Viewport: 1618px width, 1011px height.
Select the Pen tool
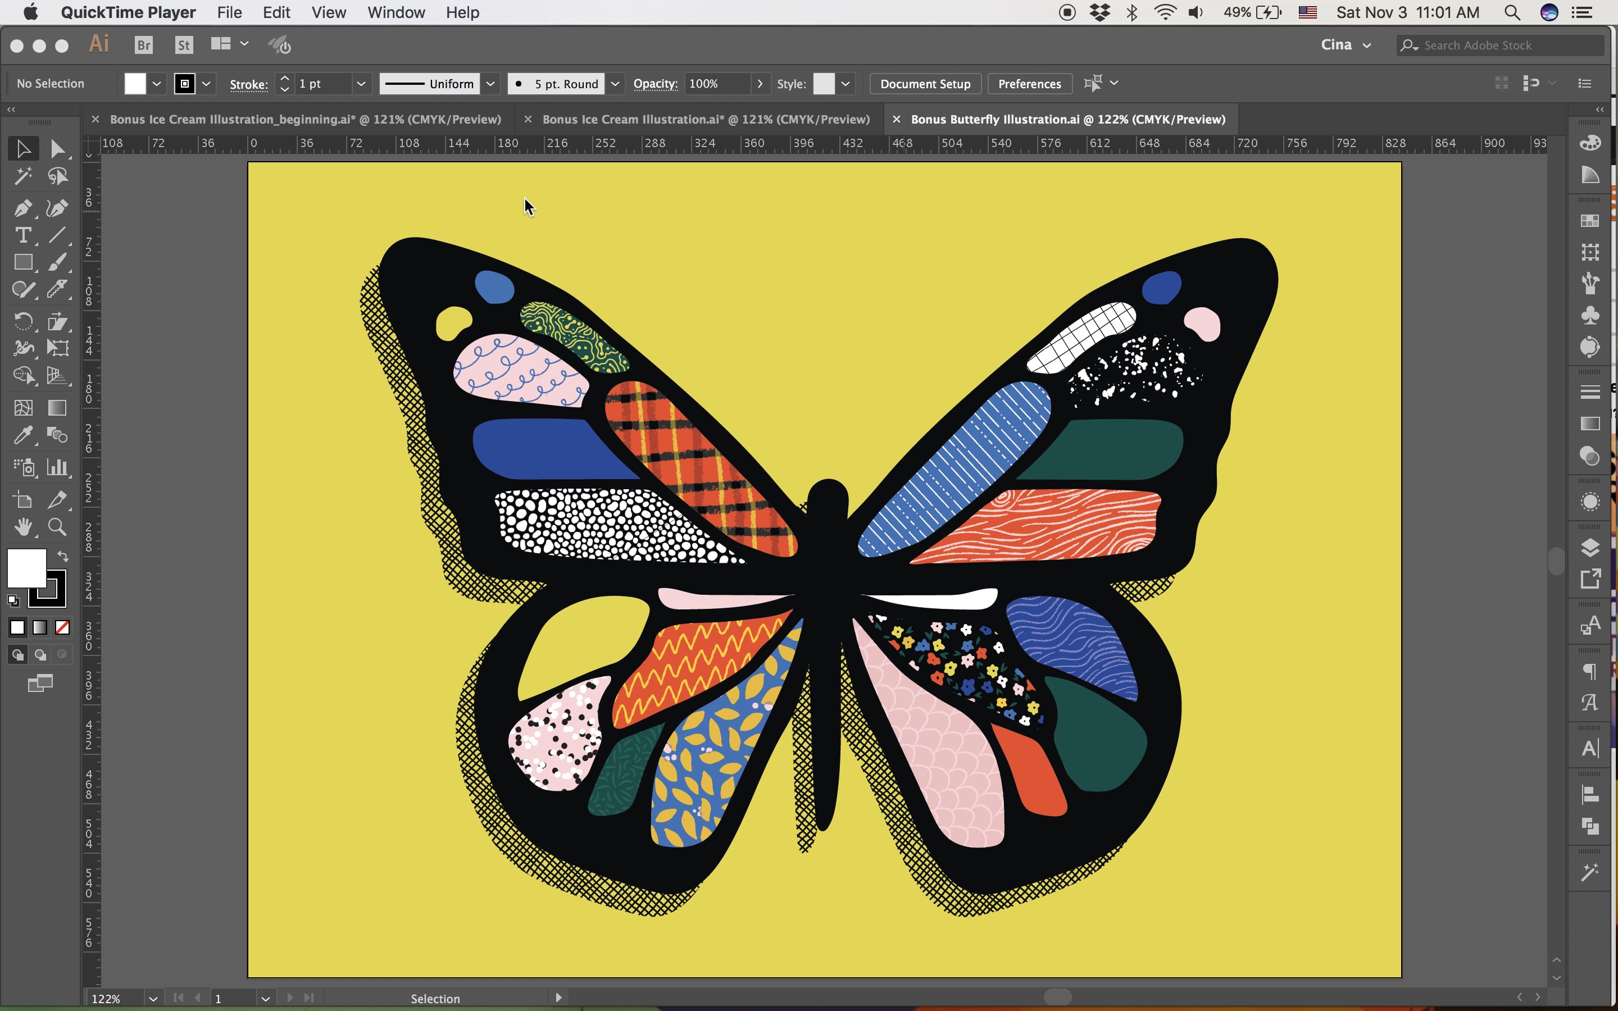pos(22,204)
